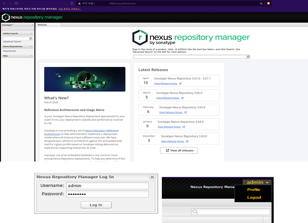Open release notes for Nexus 3.63.0
The width and height of the screenshot is (308, 223).
pos(172,141)
